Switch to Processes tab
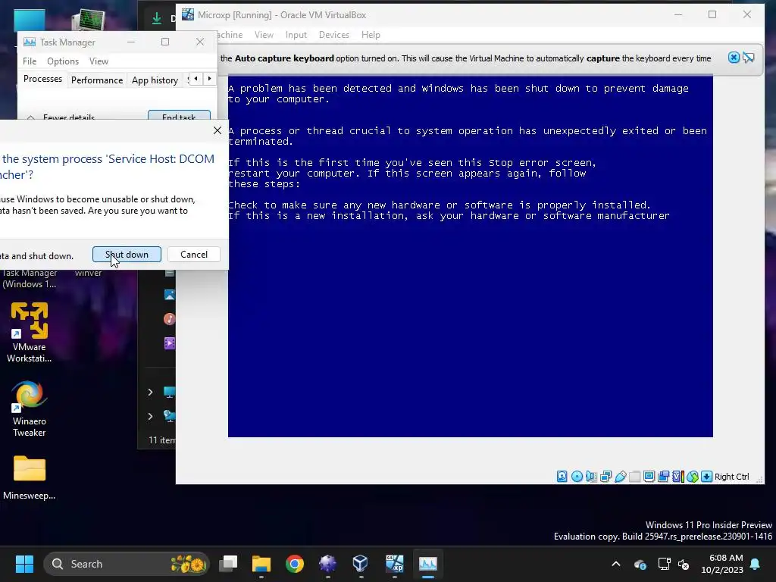This screenshot has width=776, height=582. 42,79
